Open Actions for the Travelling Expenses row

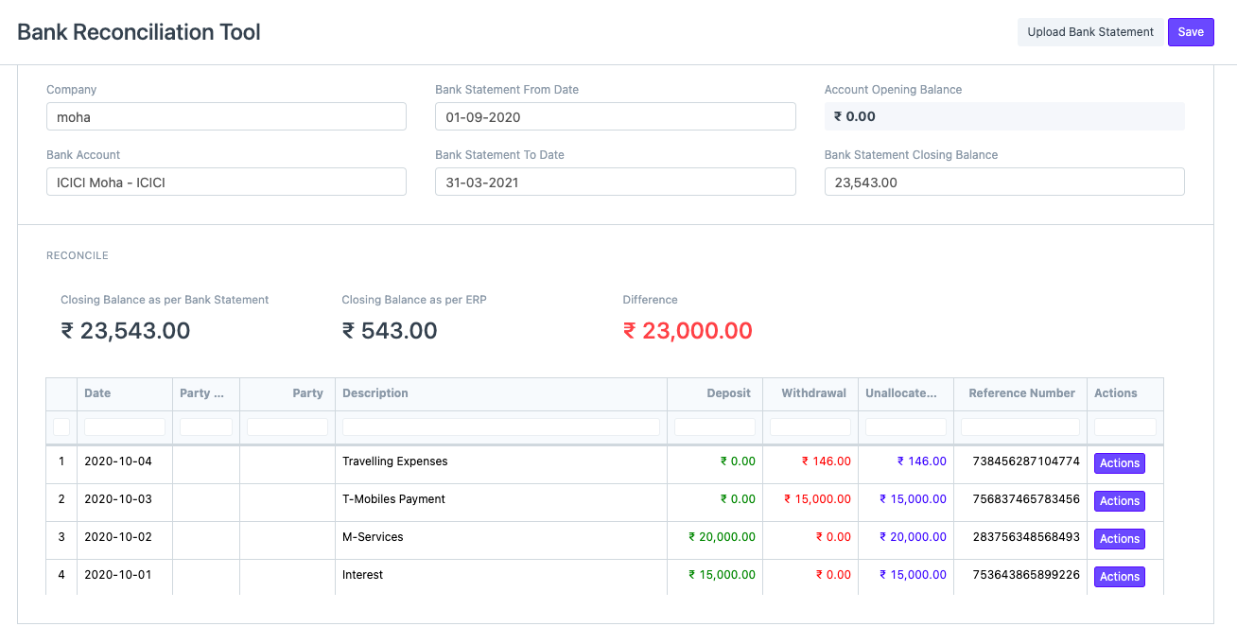1119,463
